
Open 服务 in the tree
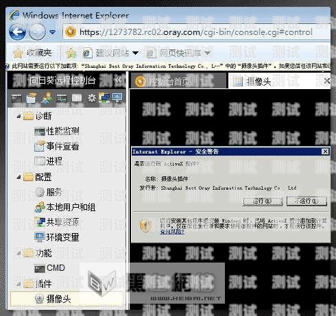48,192
